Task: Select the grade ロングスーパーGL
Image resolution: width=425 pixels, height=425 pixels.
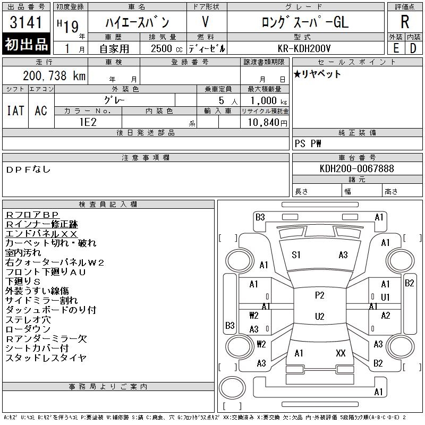Action: click(305, 22)
